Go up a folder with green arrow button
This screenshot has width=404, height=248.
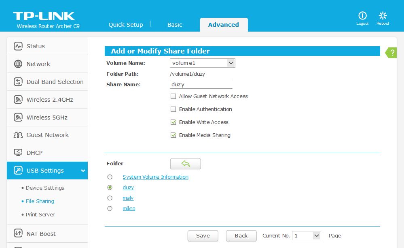[186, 164]
